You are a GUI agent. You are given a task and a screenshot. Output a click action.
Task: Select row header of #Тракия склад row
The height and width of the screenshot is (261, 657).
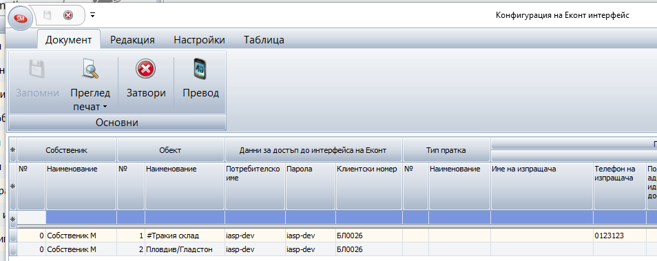coord(13,236)
